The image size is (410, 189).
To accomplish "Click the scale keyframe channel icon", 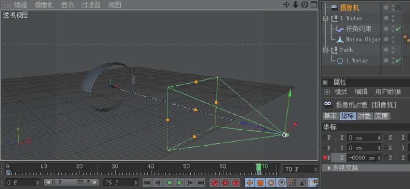I will coord(260,183).
